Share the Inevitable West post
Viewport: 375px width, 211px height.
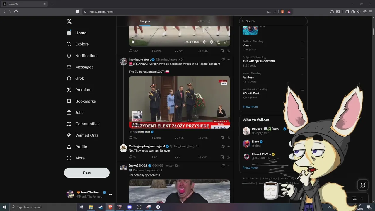coord(228,138)
